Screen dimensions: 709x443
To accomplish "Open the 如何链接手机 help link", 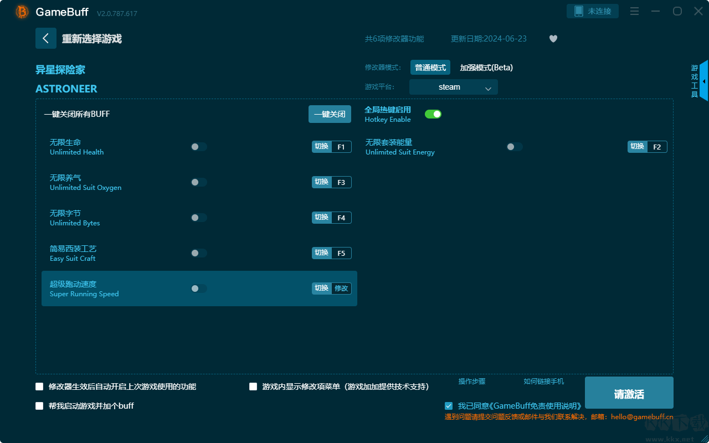I will click(543, 382).
